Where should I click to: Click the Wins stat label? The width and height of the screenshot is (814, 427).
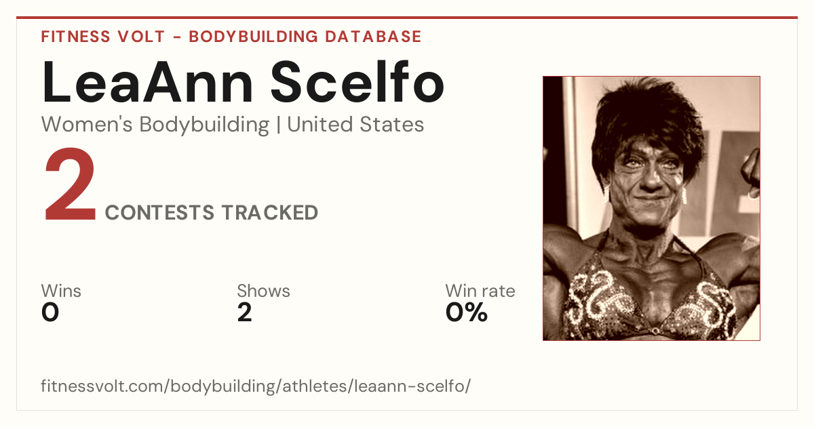pyautogui.click(x=61, y=291)
